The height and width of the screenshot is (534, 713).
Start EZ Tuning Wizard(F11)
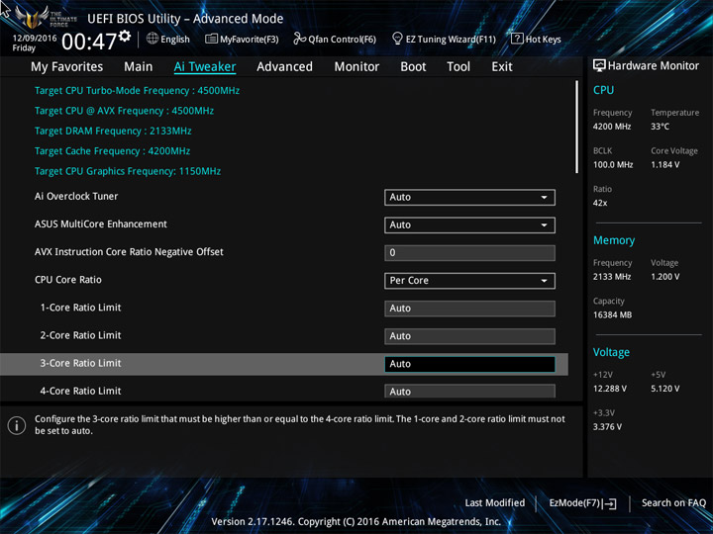444,39
